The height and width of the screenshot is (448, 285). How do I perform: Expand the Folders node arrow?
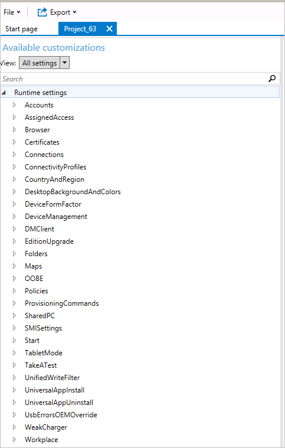point(14,254)
